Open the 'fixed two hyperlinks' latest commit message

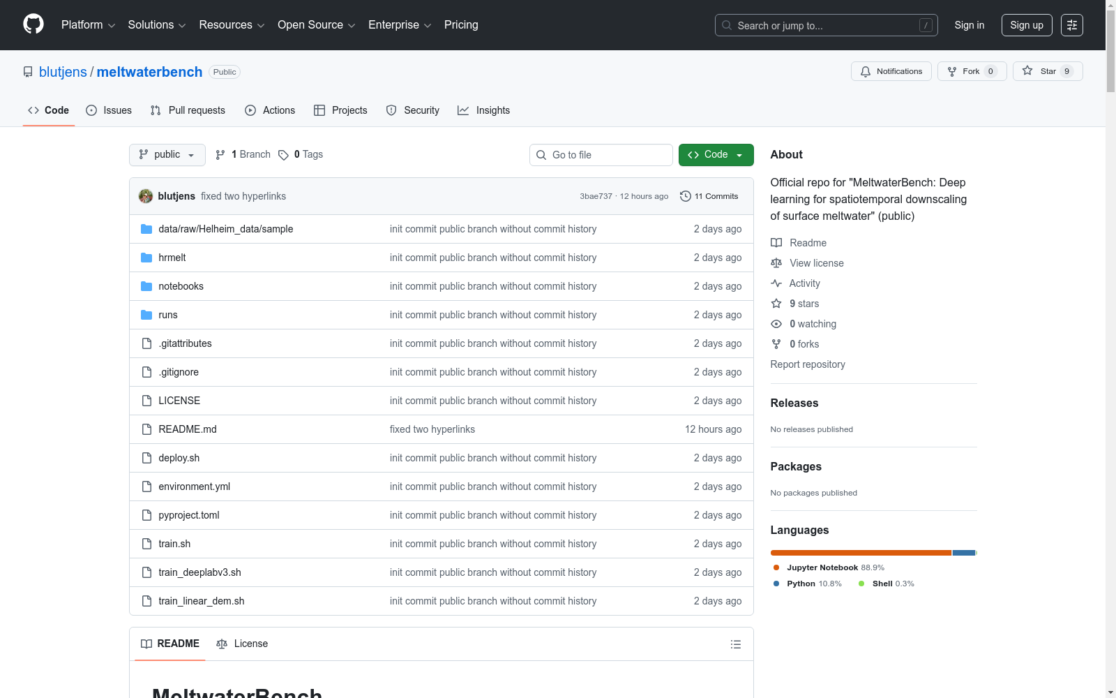(x=243, y=196)
